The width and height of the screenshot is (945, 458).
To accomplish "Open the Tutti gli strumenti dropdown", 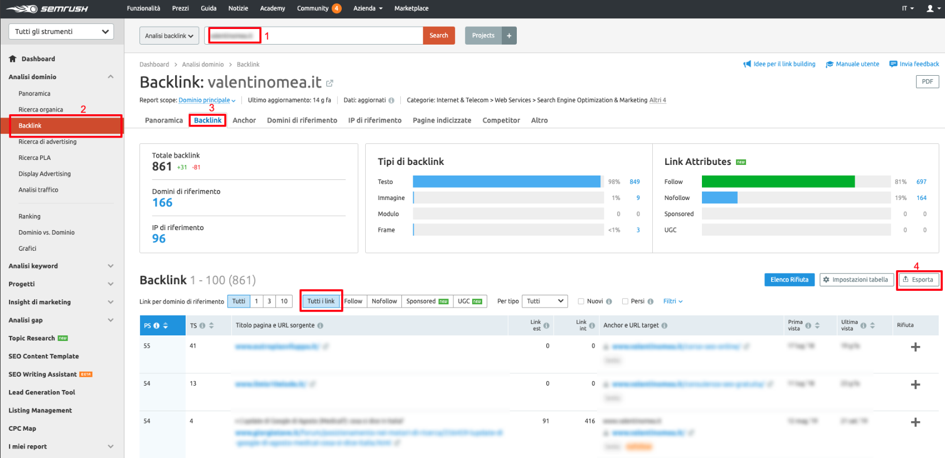I will (61, 32).
